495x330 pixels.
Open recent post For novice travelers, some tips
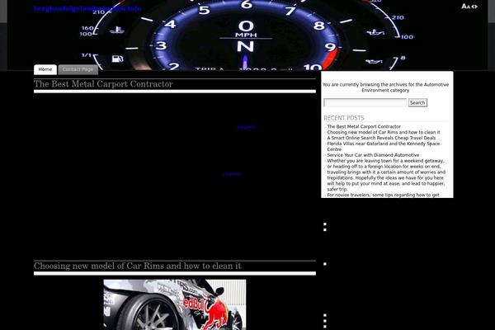click(x=383, y=196)
